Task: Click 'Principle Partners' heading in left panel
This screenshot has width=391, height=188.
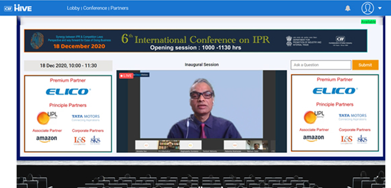Action: (x=68, y=105)
